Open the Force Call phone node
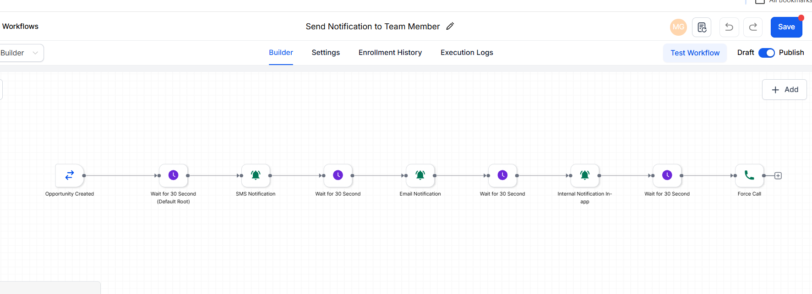Image resolution: width=812 pixels, height=294 pixels. pyautogui.click(x=749, y=175)
